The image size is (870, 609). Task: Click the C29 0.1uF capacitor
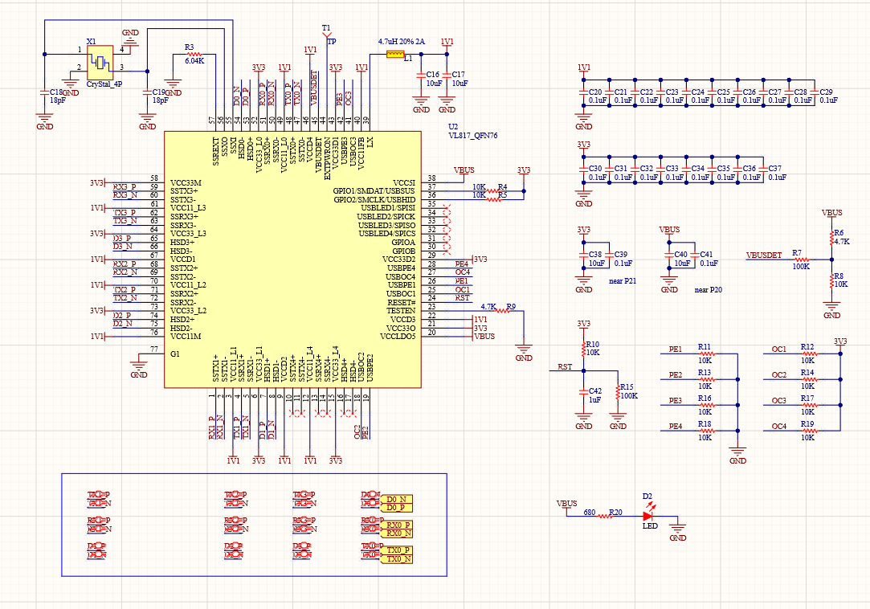click(815, 95)
